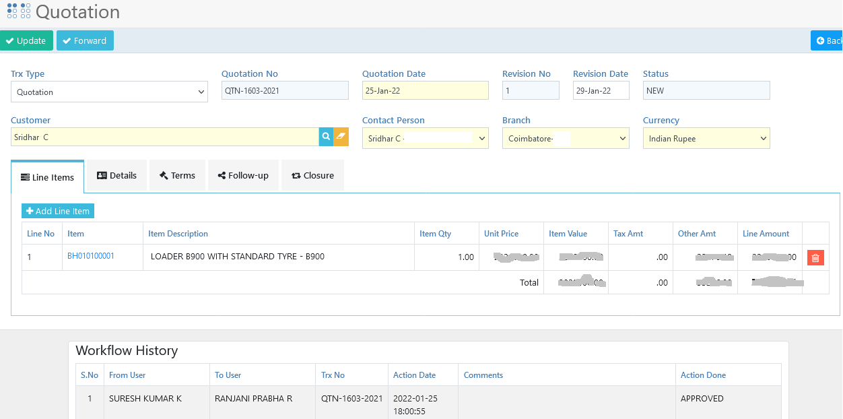Open the Currency dropdown showing Indian Rupee
Screen dimensions: 843x419
[706, 137]
